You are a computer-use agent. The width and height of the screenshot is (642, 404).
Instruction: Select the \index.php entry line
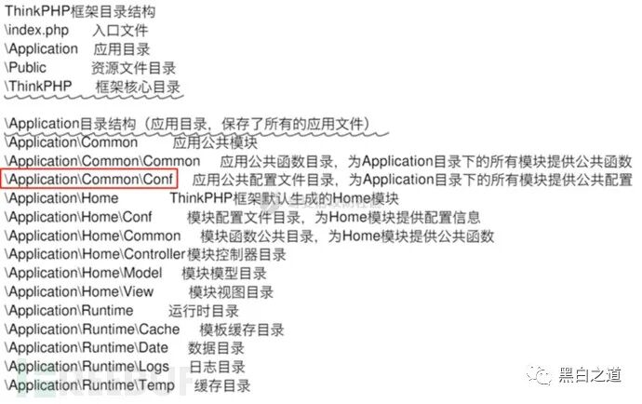[76, 30]
